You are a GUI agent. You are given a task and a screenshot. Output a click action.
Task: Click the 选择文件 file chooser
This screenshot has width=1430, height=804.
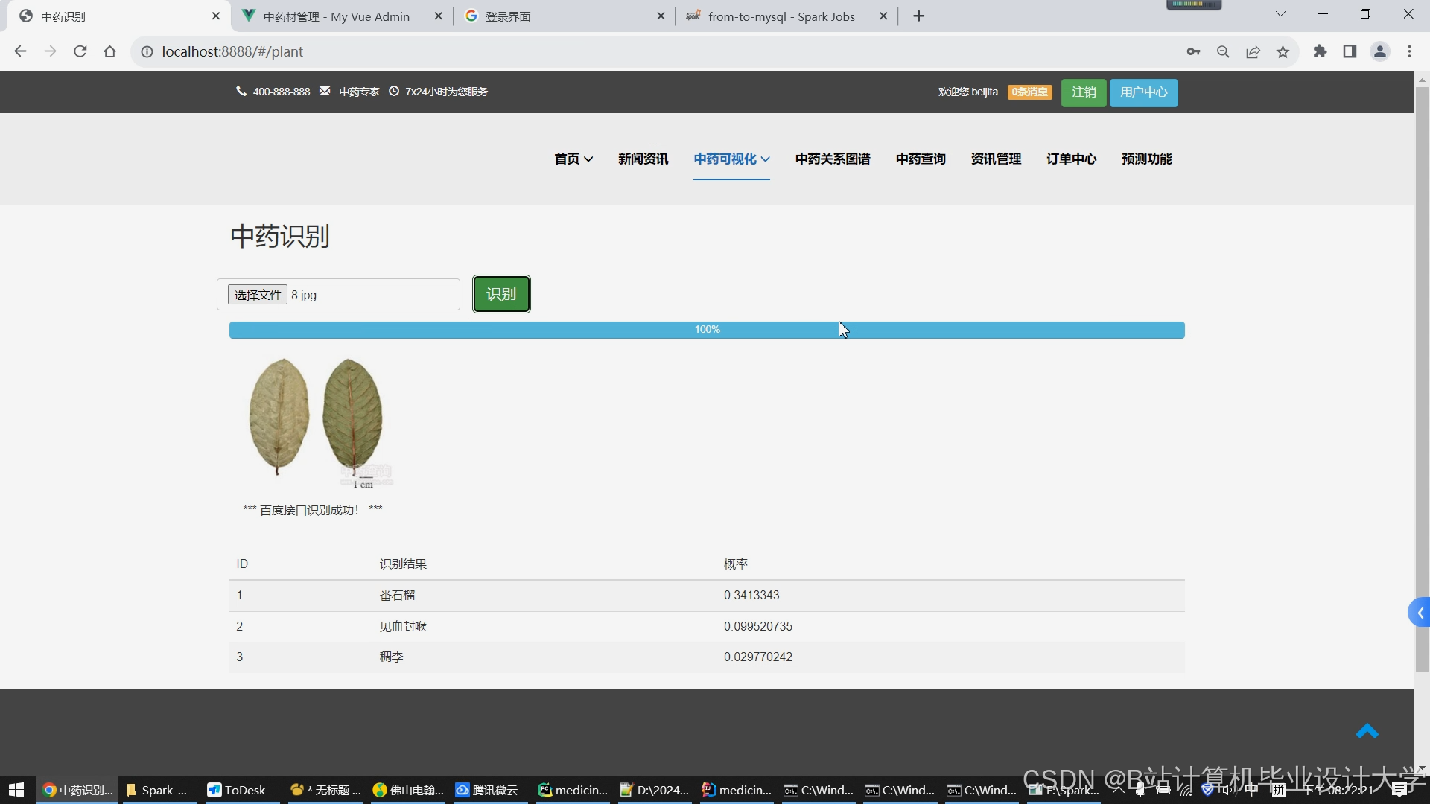pyautogui.click(x=258, y=295)
